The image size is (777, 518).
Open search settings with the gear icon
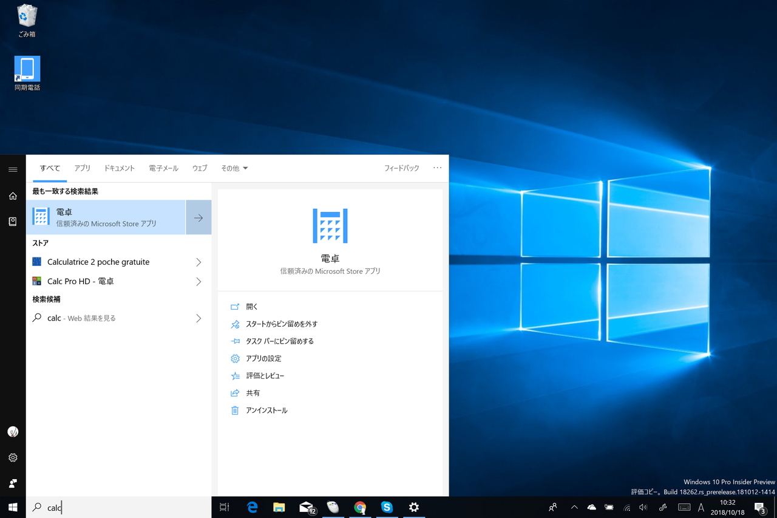13,457
